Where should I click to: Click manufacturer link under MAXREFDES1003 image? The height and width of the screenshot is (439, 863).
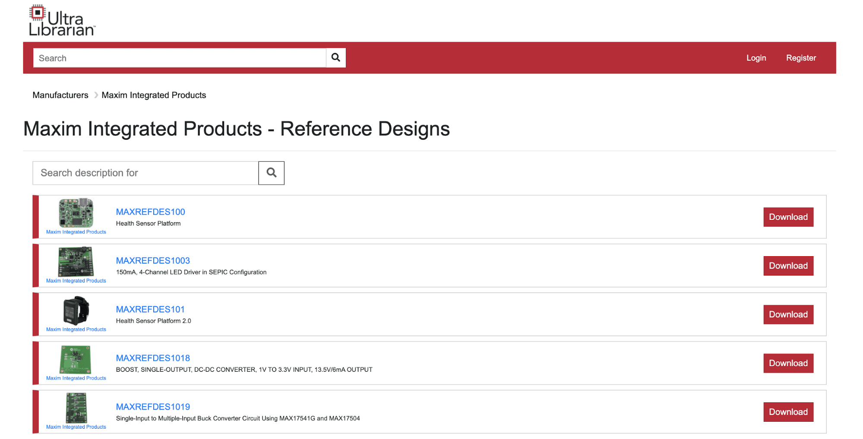tap(76, 281)
